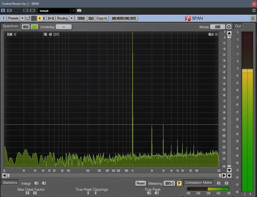Viewport: 257px width, 197px height.
Task: Click the bypass effect icon beside the power button
Action: (x=9, y=10)
